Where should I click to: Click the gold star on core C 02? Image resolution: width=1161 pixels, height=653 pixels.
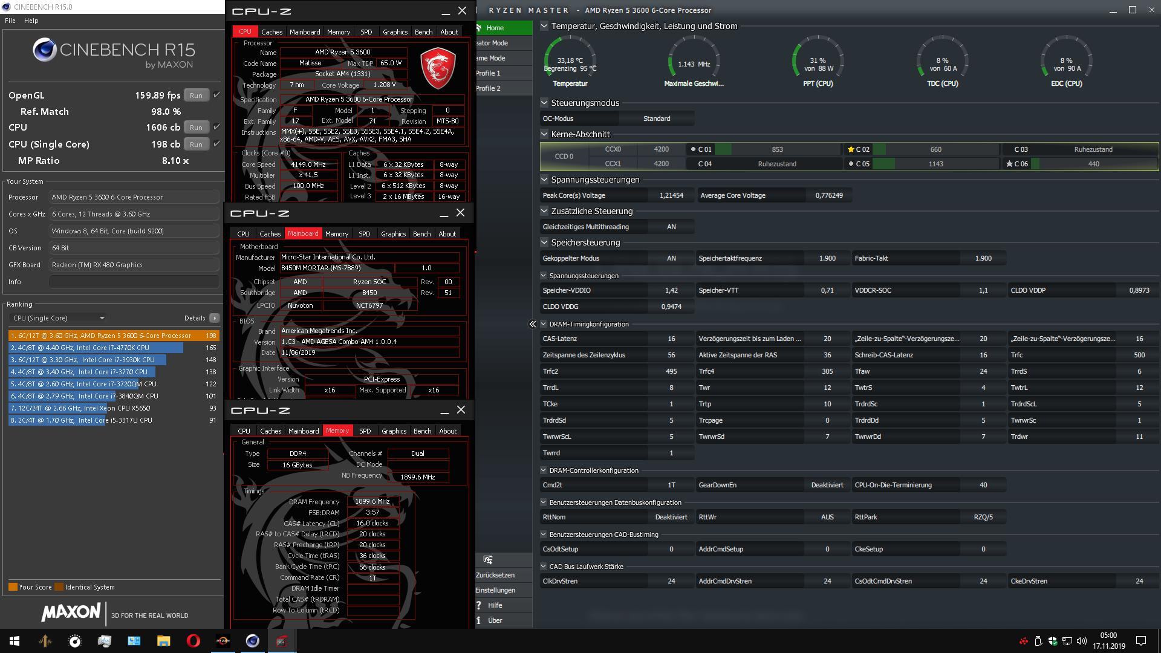point(851,149)
